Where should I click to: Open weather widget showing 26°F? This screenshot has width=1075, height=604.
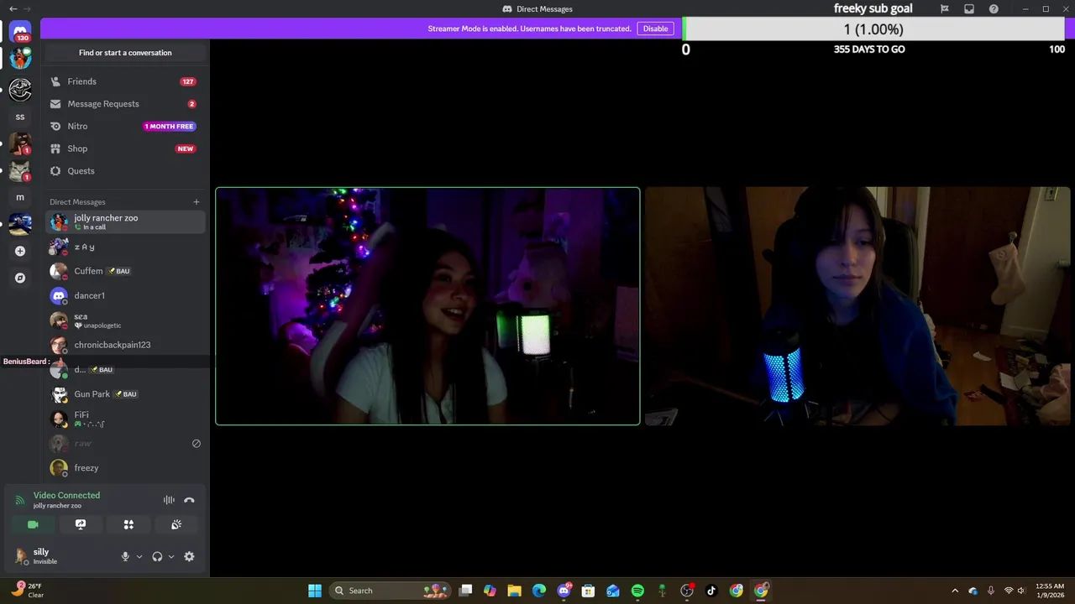25,591
